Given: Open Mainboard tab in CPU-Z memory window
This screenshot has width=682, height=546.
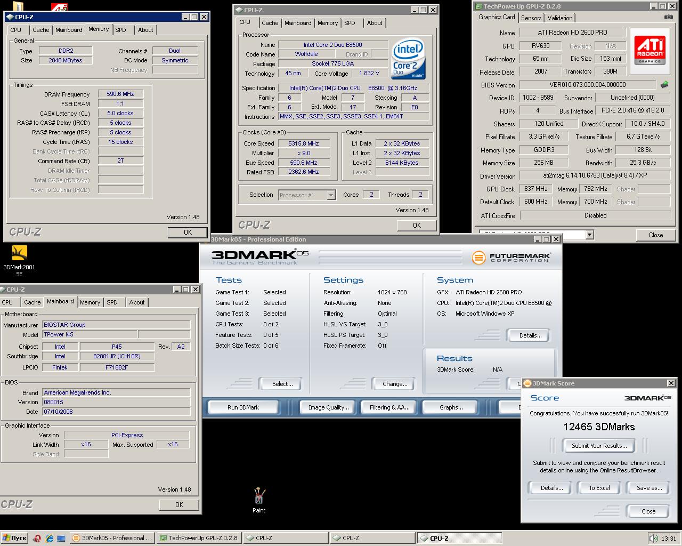Looking at the screenshot, I should [69, 30].
